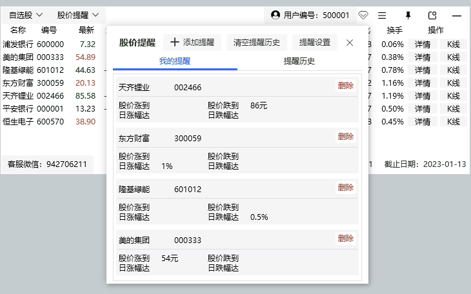Viewport: 471px width, 294px height.
Task: Click the pop-out window icon
Action: coord(432,15)
